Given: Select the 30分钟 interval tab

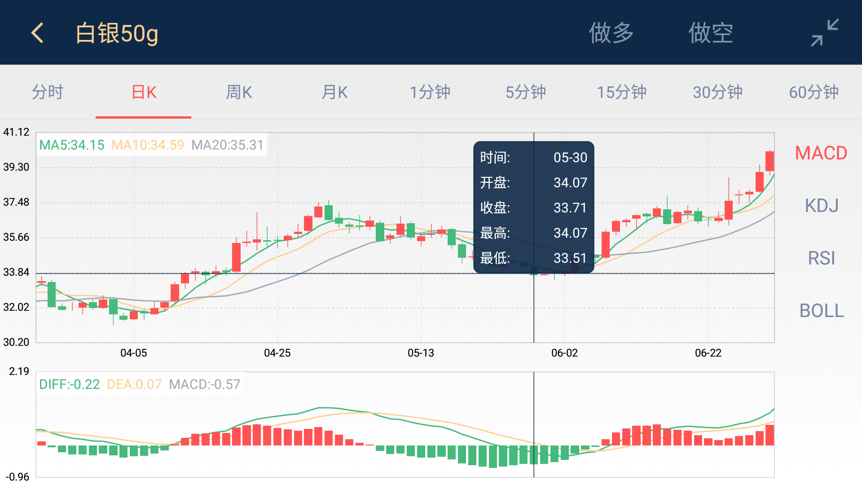Looking at the screenshot, I should click(718, 92).
